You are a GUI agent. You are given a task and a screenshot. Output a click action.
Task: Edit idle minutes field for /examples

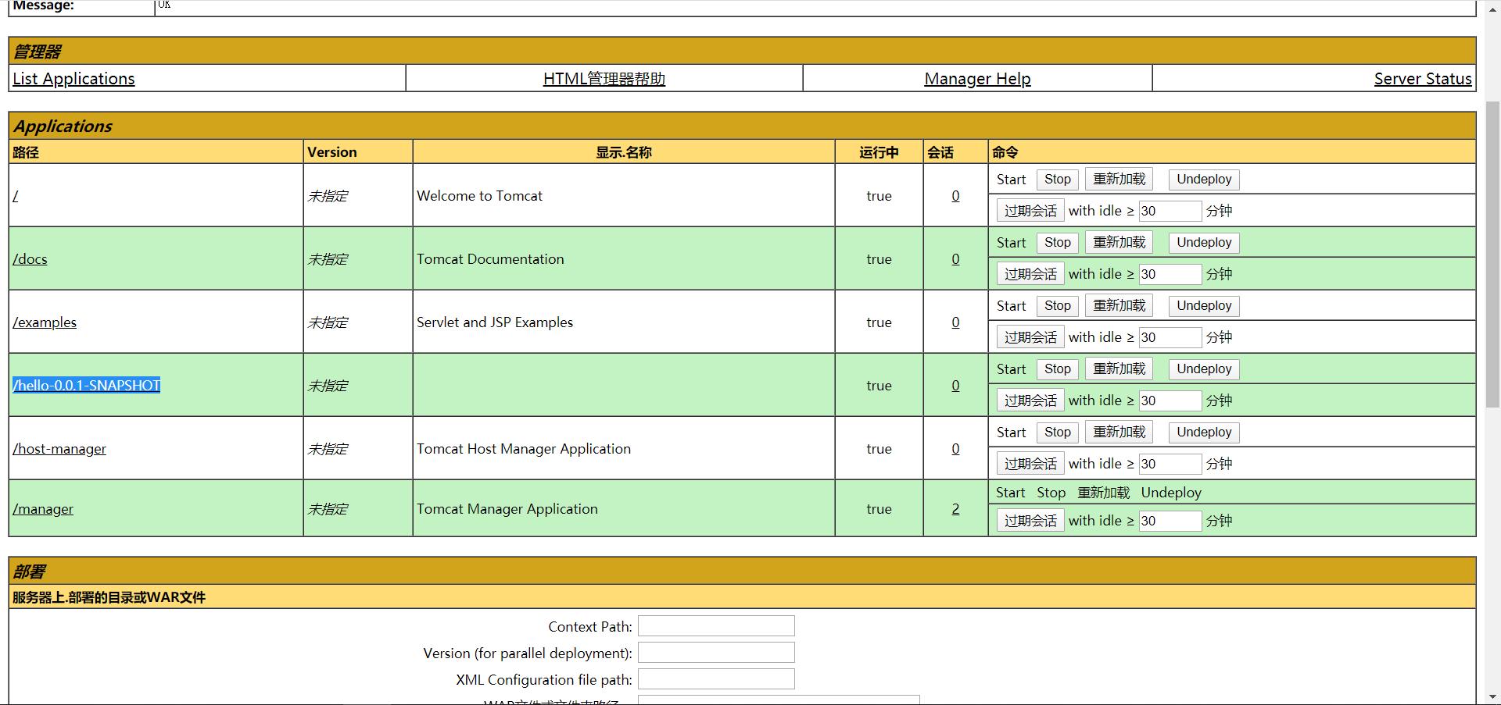pyautogui.click(x=1170, y=337)
